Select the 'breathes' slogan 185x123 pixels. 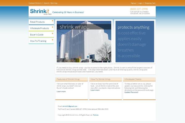point(126,50)
